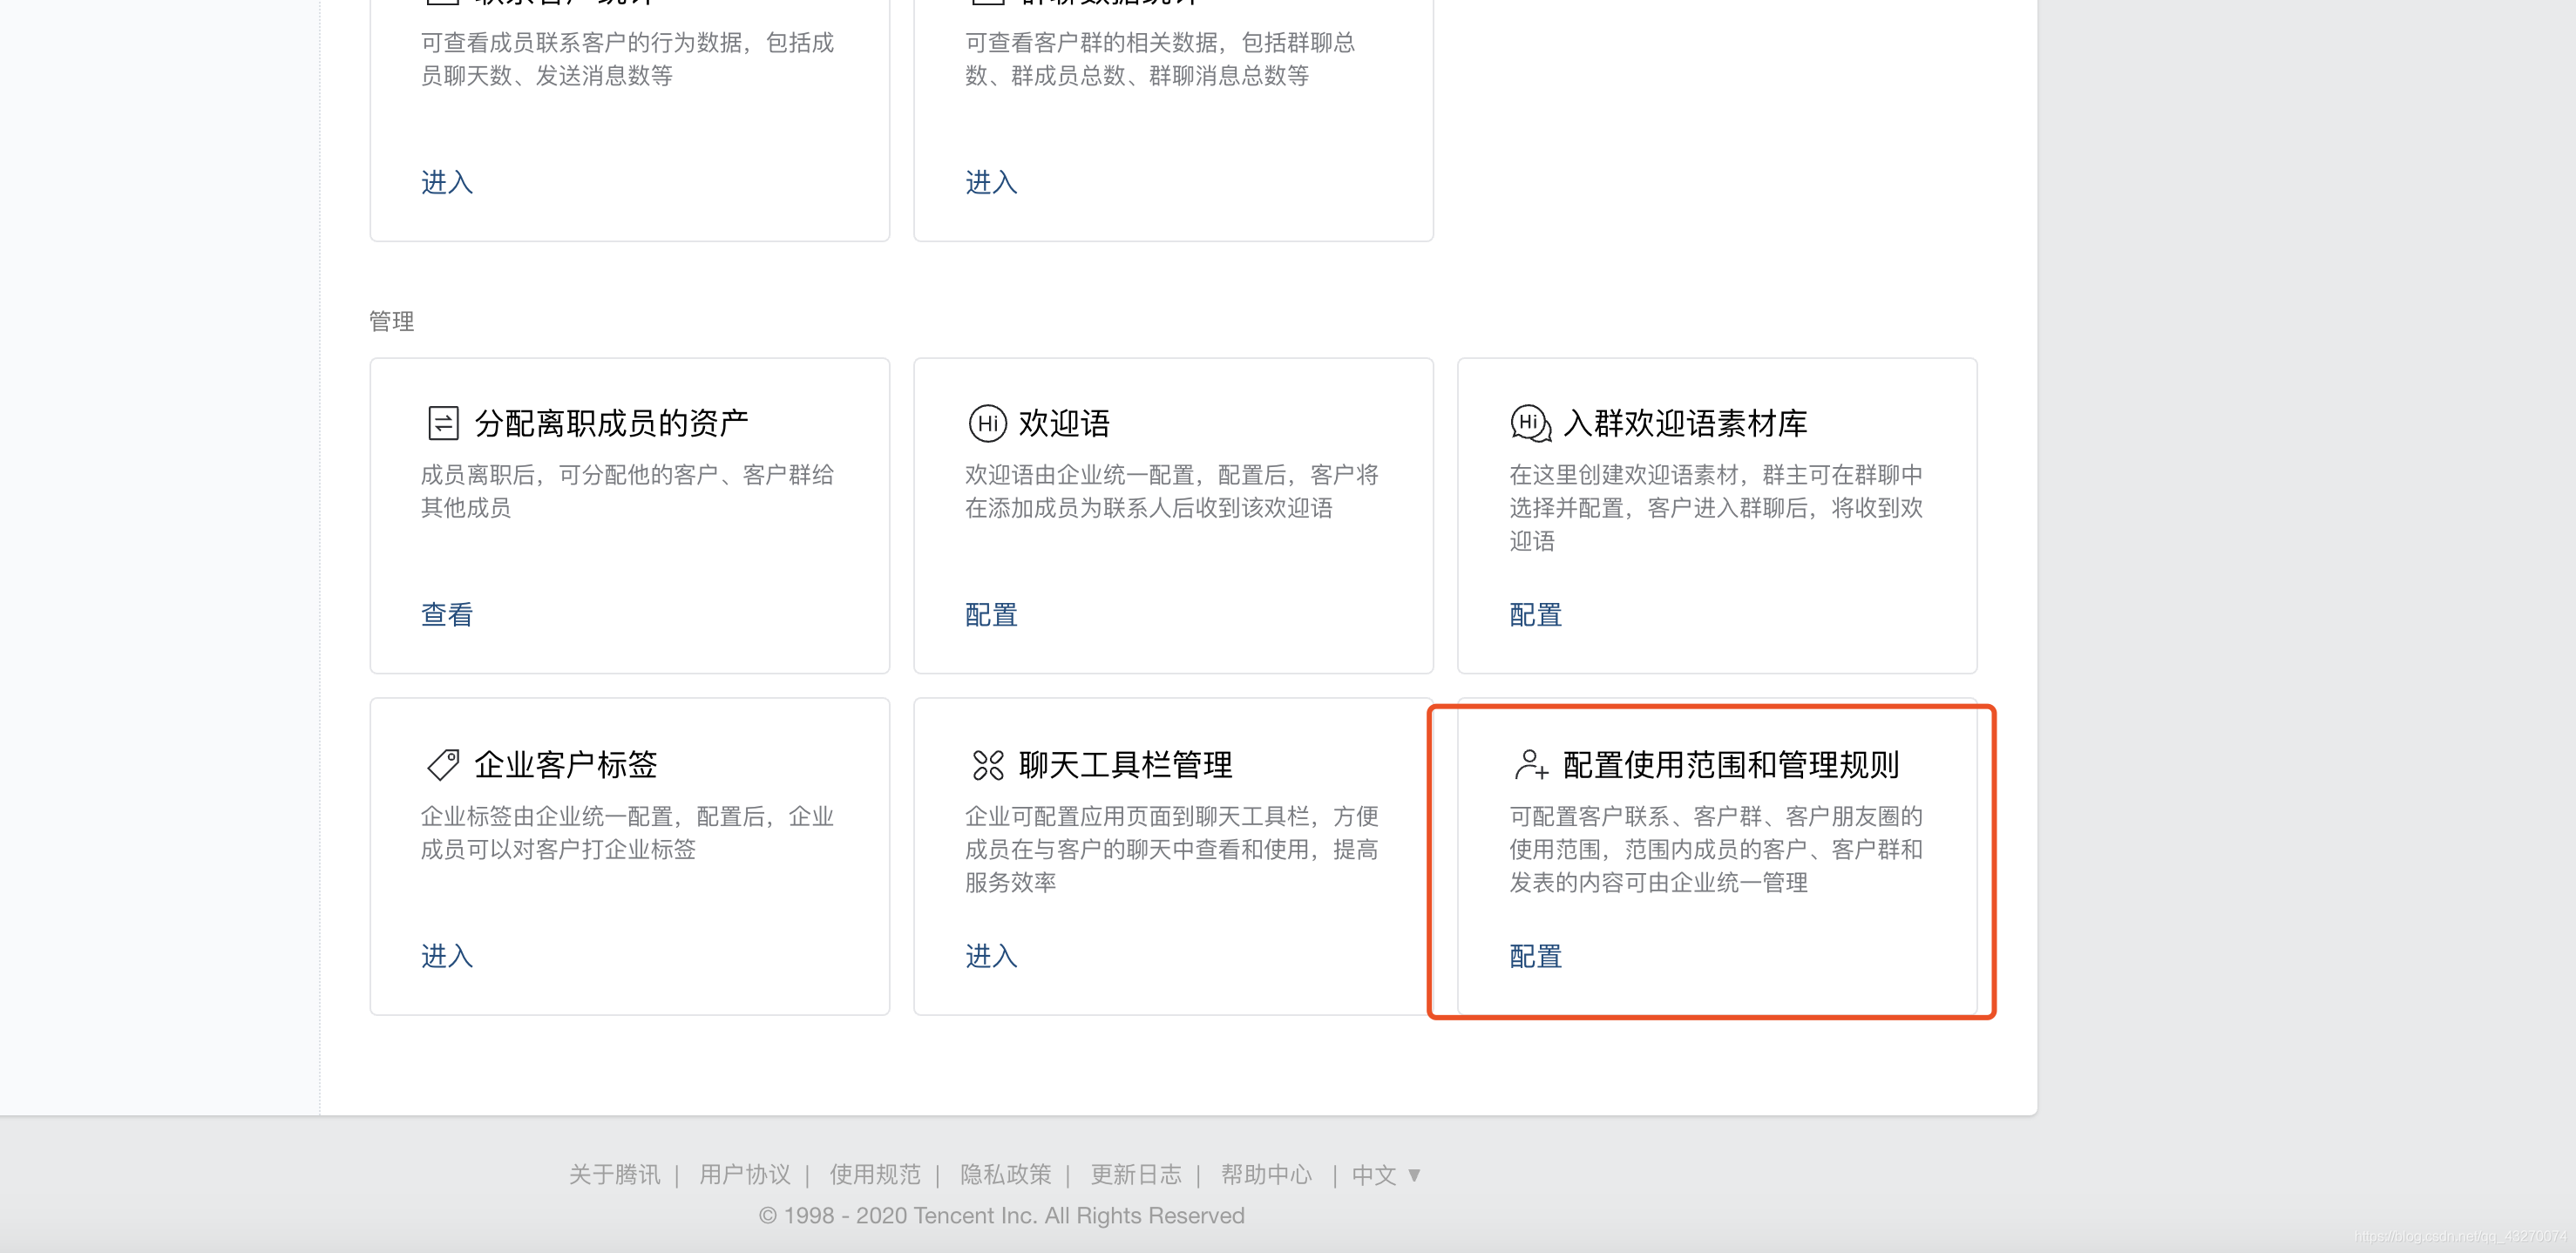Click 进入 under 聊天工具栏管理
The image size is (2576, 1253).
[x=990, y=957]
